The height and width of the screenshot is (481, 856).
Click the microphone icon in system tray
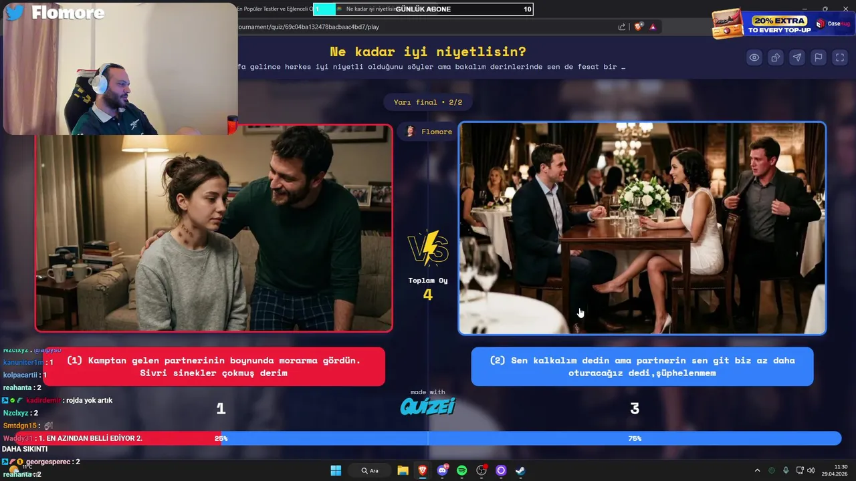point(786,470)
